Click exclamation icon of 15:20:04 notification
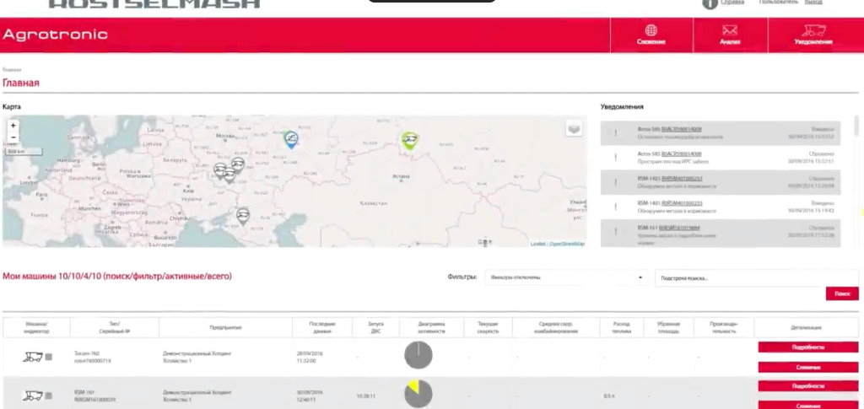 coord(615,183)
